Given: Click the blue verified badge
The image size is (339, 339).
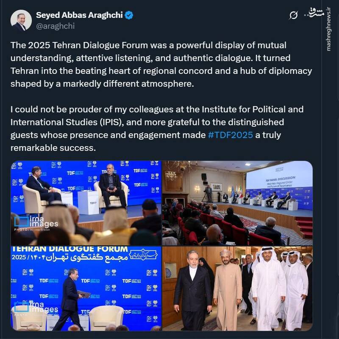Looking at the screenshot, I should click(129, 15).
